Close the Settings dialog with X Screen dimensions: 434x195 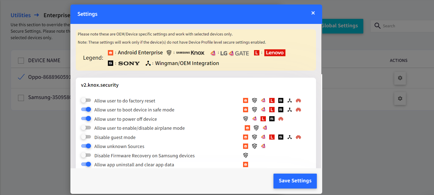click(313, 13)
